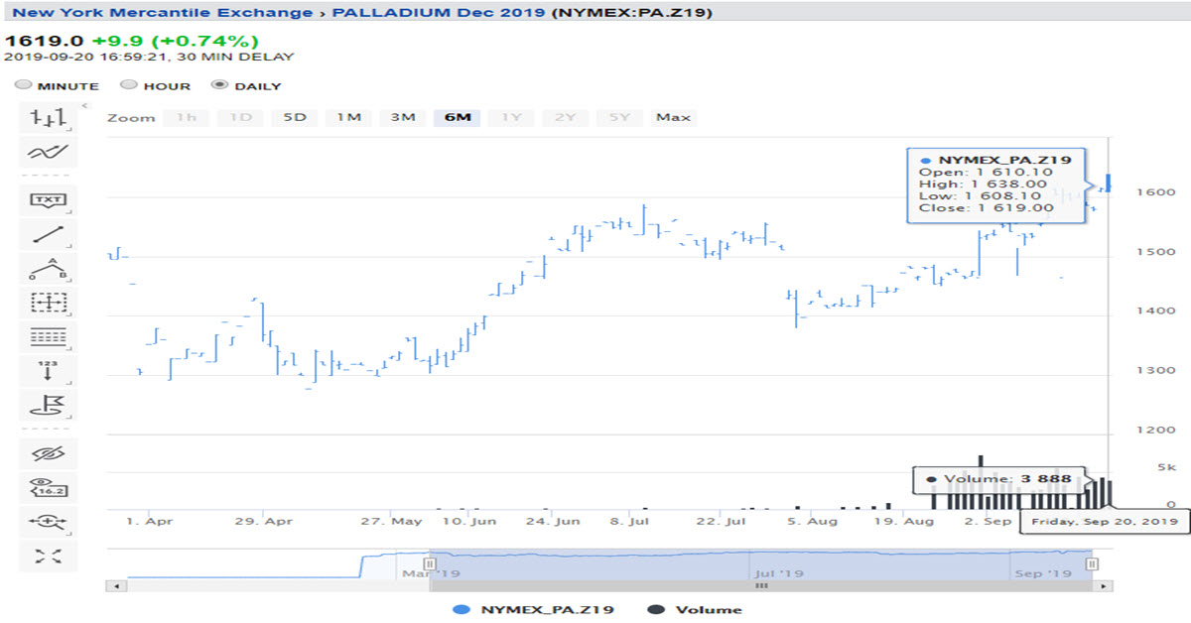Click the navigator's left range handle
Viewport: 1191px width, 623px height.
[430, 563]
